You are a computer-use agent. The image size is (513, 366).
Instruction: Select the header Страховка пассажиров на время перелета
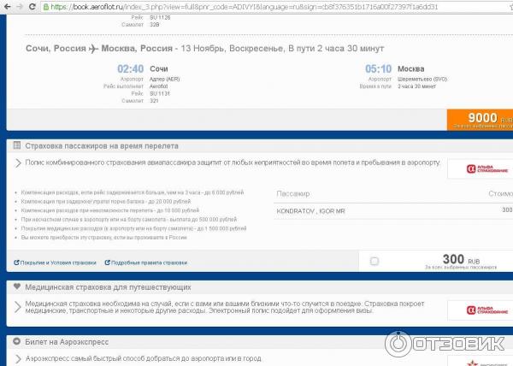[x=102, y=146]
